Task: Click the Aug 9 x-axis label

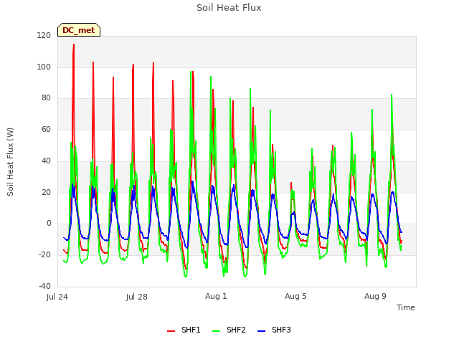Action: click(375, 296)
